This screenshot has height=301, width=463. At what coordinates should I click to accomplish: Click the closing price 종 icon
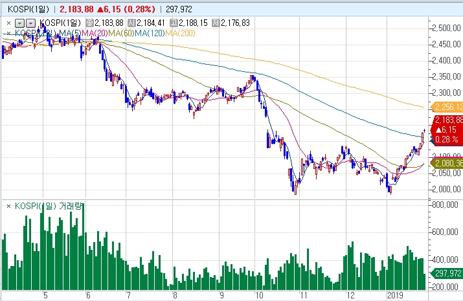click(x=89, y=23)
